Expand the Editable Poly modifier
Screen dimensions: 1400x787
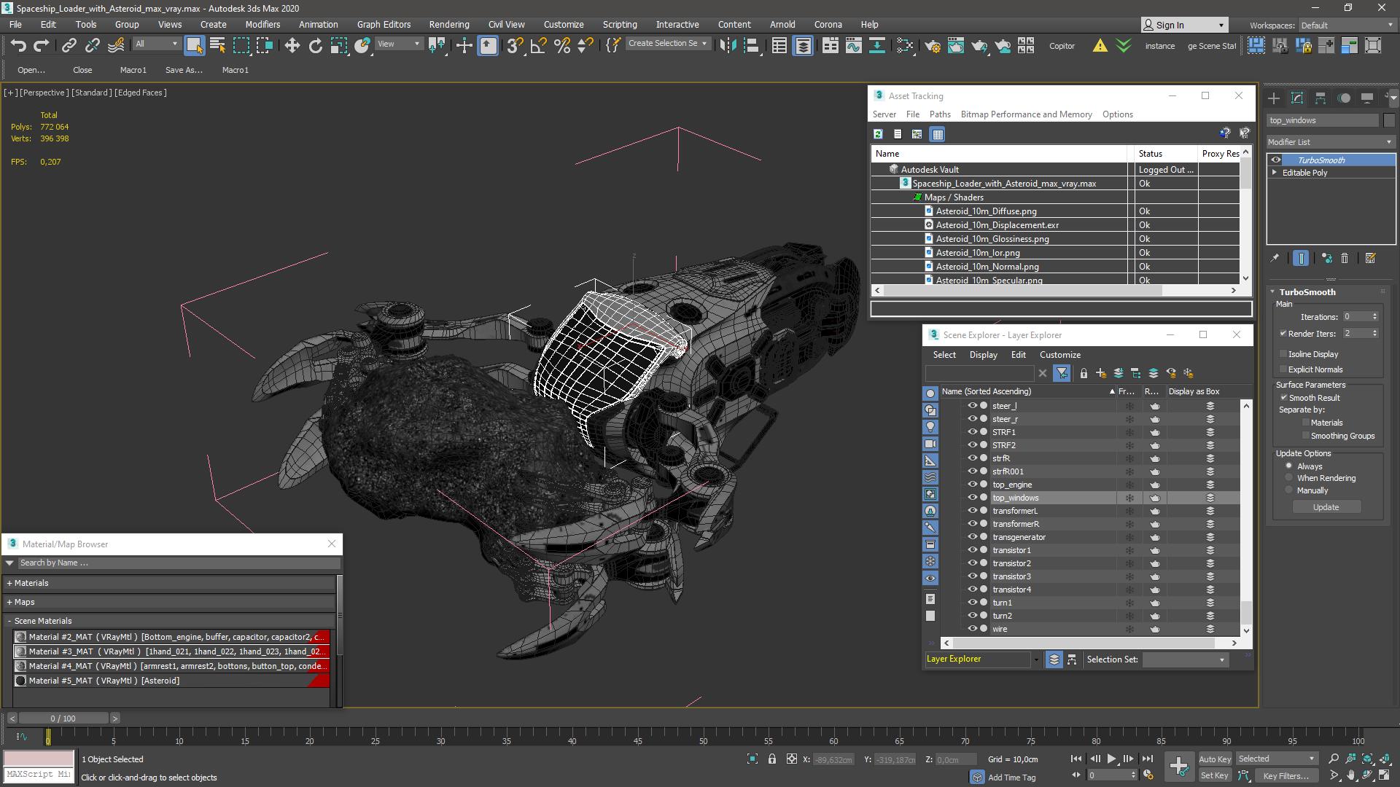click(1275, 173)
